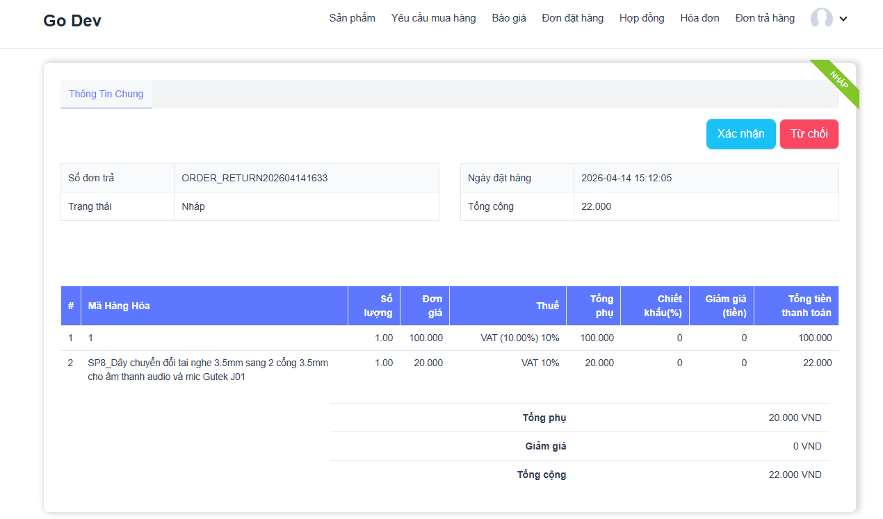The width and height of the screenshot is (883, 519).
Task: Go to Yêu cầu mua hàng page
Action: 433,18
